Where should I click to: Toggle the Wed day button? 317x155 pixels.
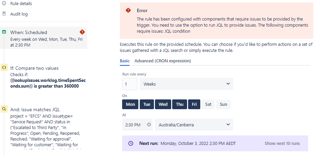[x=163, y=104]
